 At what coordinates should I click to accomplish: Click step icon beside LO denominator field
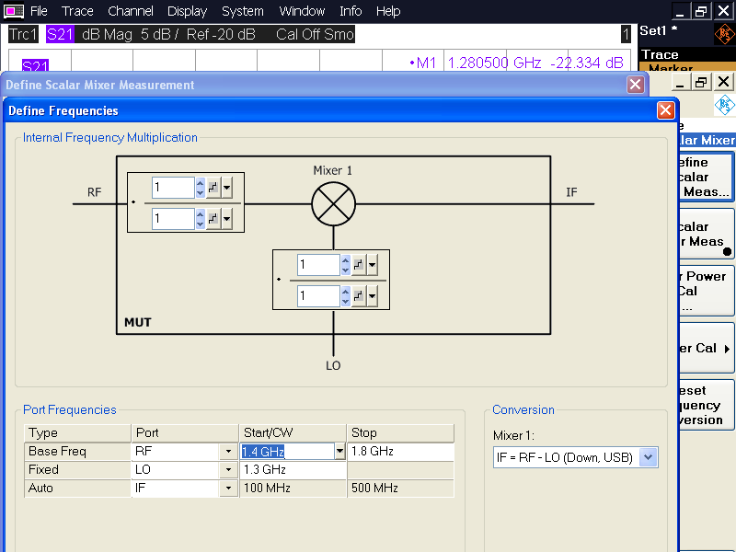(x=359, y=296)
